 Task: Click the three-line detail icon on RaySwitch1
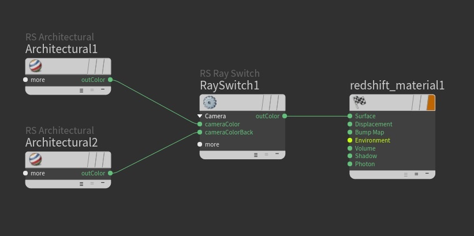pyautogui.click(x=256, y=155)
